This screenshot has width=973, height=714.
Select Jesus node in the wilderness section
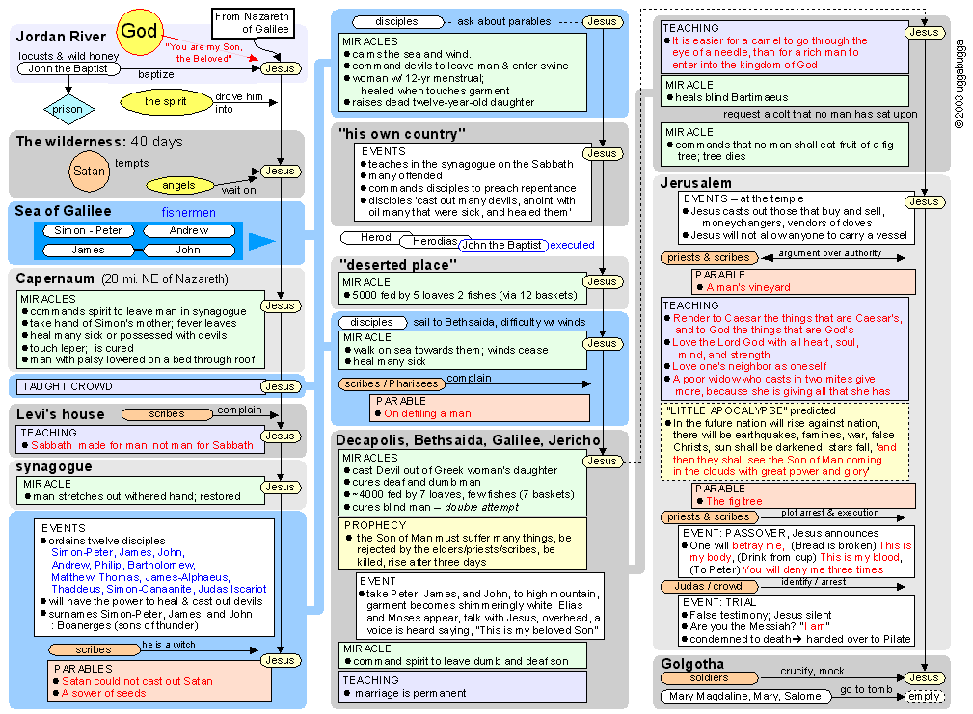click(x=281, y=172)
